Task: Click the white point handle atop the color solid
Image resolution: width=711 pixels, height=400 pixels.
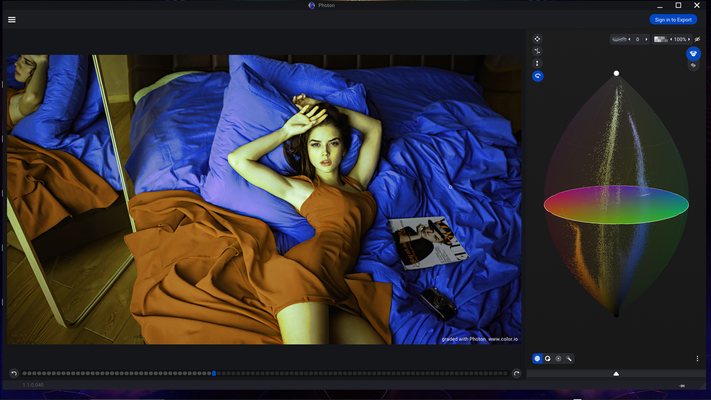Action: (616, 73)
